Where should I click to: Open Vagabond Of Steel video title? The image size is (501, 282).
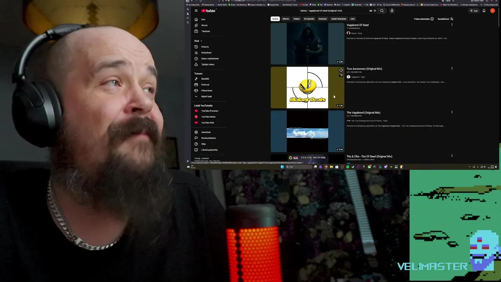[x=357, y=25]
